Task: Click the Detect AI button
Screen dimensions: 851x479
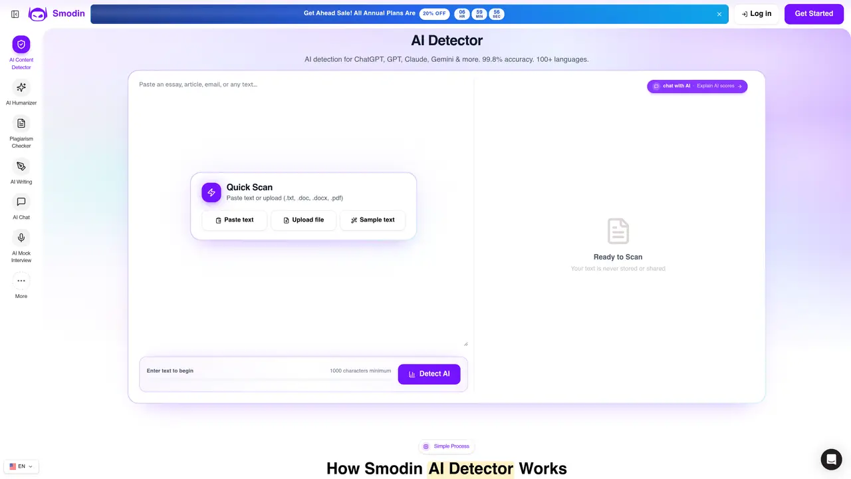Action: (x=429, y=374)
